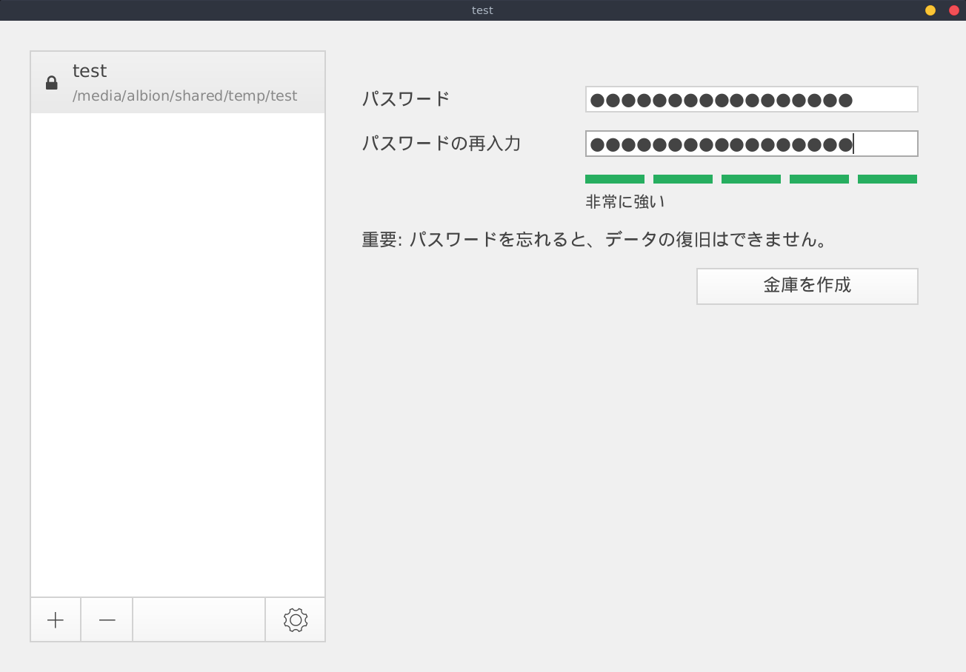Click the lock icon beside the test vault

pos(51,81)
